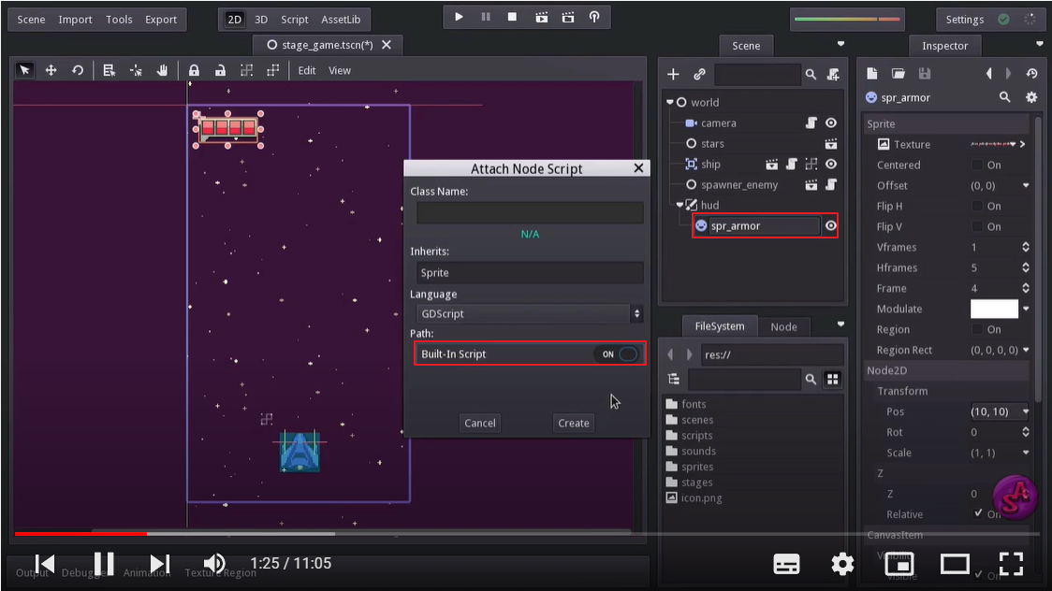The height and width of the screenshot is (591, 1052).
Task: Open the Scene menu
Action: [x=31, y=20]
